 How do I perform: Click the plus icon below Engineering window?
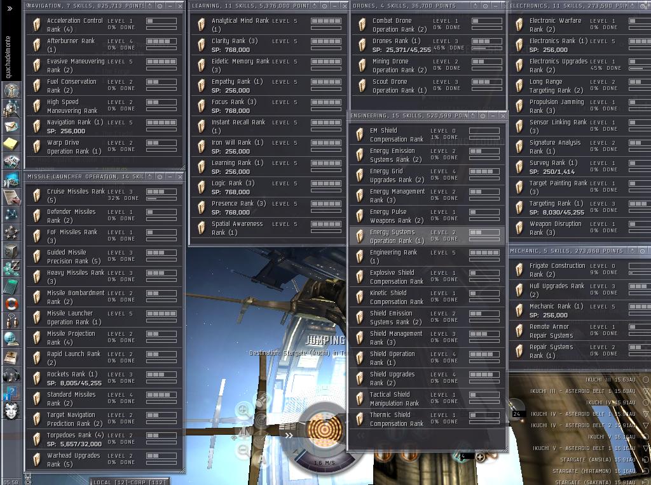click(x=480, y=457)
